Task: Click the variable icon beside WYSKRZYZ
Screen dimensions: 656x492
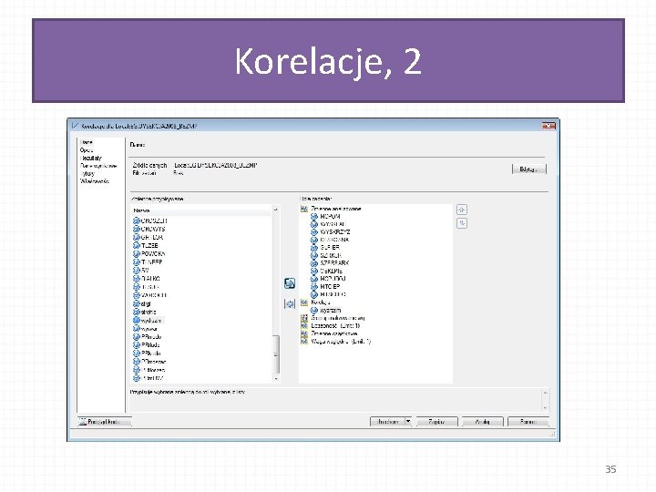Action: [x=314, y=231]
